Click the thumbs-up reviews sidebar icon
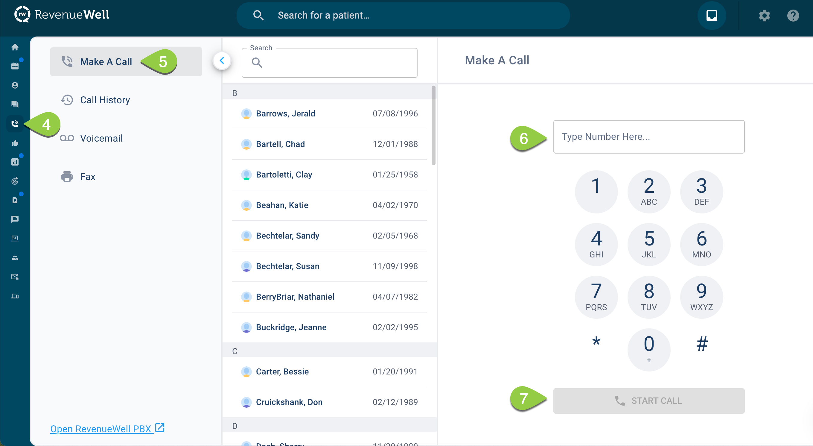This screenshot has width=813, height=446. 15,143
